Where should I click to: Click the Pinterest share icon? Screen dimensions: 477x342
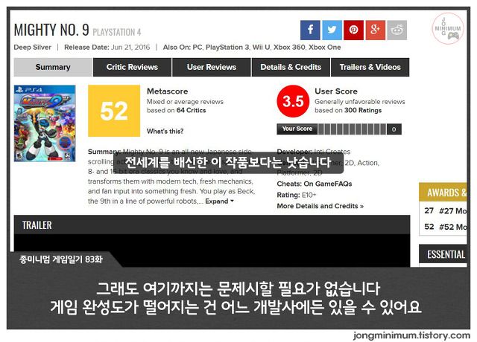point(353,30)
